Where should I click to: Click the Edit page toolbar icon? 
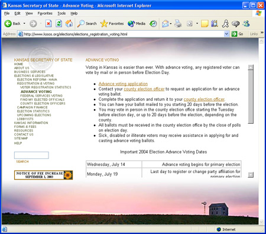[189, 24]
